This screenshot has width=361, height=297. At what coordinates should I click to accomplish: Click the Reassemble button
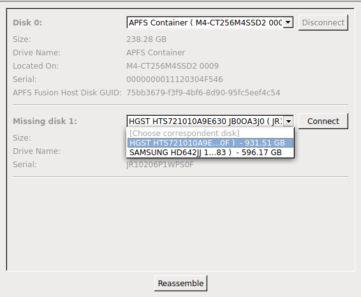tap(180, 283)
